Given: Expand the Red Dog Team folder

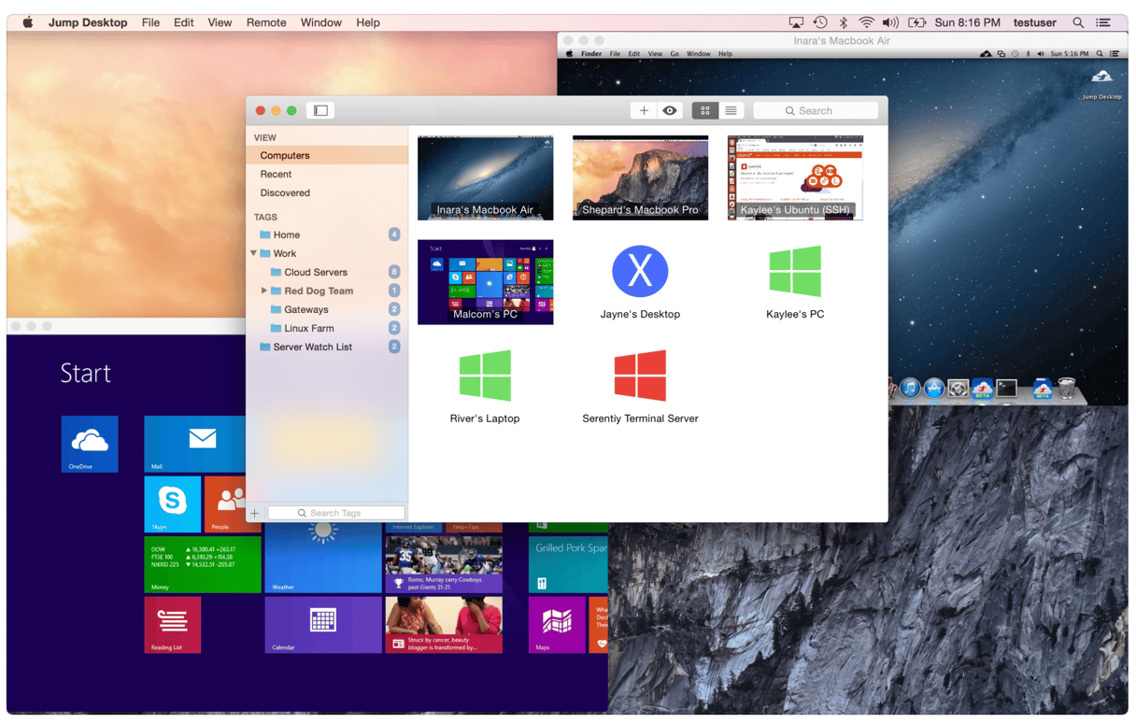Looking at the screenshot, I should click(x=264, y=291).
